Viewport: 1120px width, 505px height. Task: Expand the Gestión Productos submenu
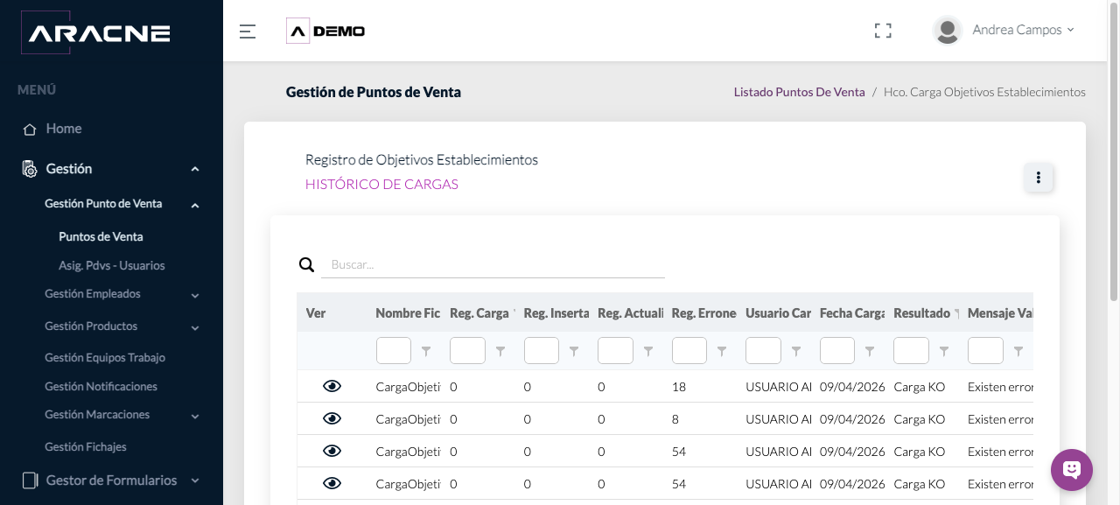click(x=195, y=327)
